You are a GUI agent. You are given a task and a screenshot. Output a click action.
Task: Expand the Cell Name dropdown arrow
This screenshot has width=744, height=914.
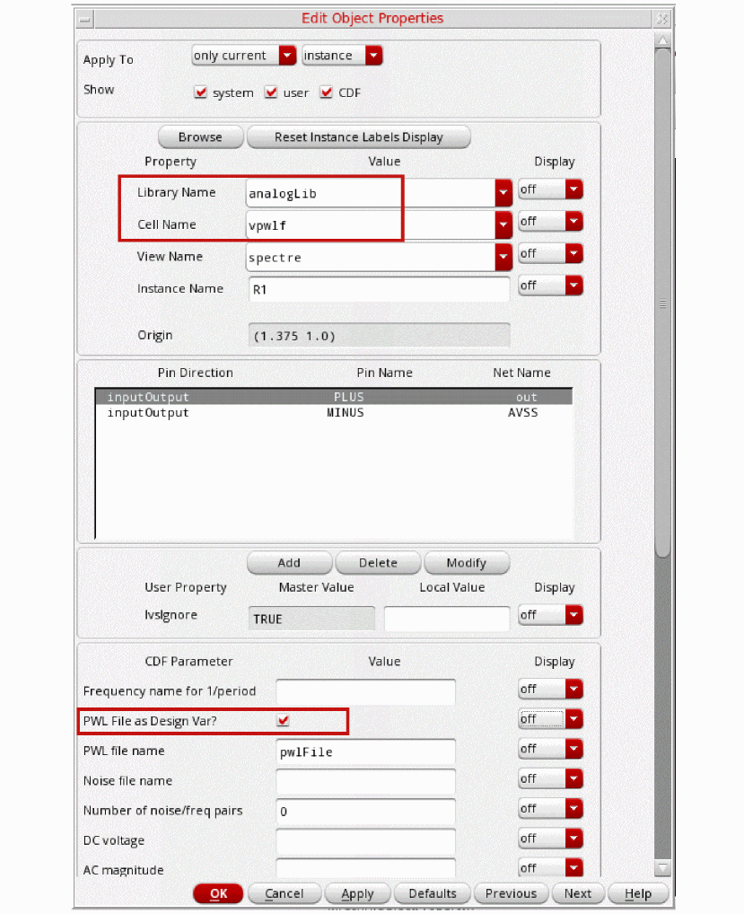pos(503,224)
